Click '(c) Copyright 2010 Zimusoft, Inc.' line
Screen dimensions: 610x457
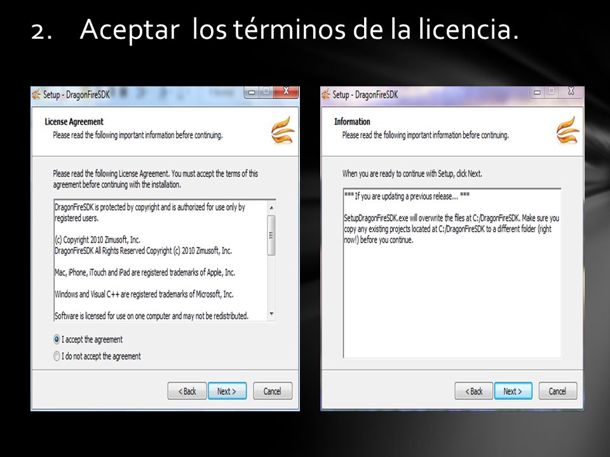coord(97,240)
